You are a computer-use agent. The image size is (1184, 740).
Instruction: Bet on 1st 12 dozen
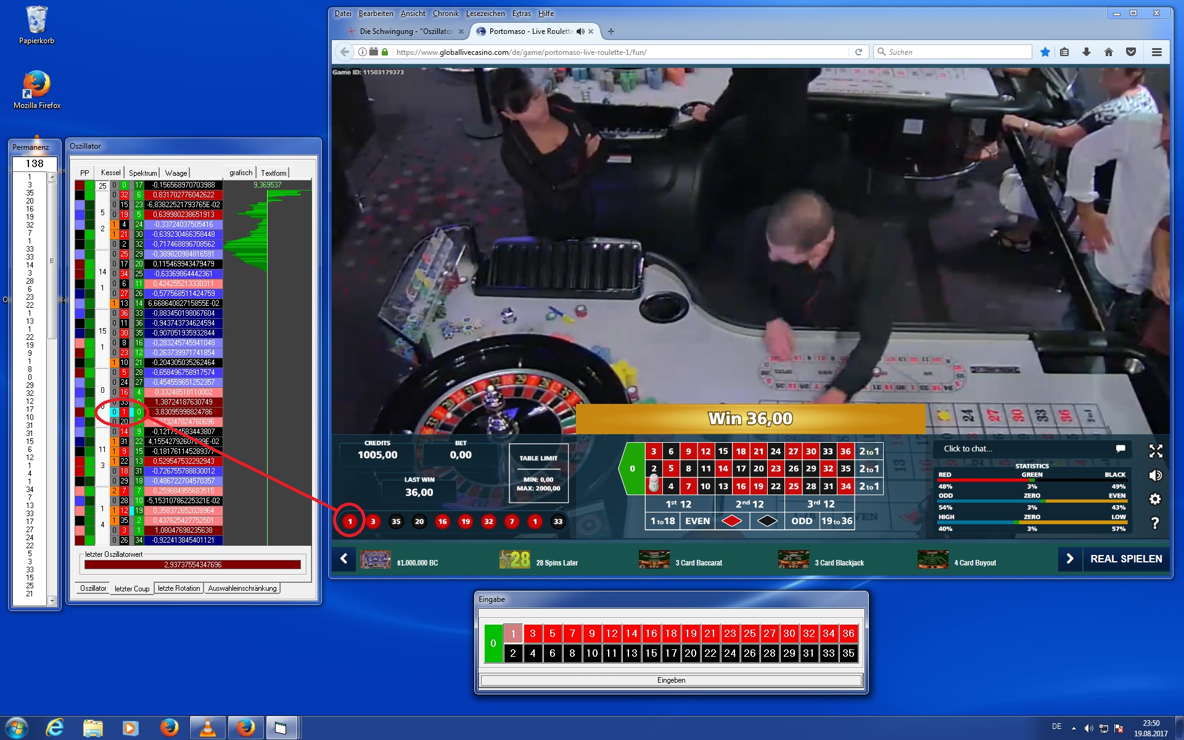tap(678, 504)
